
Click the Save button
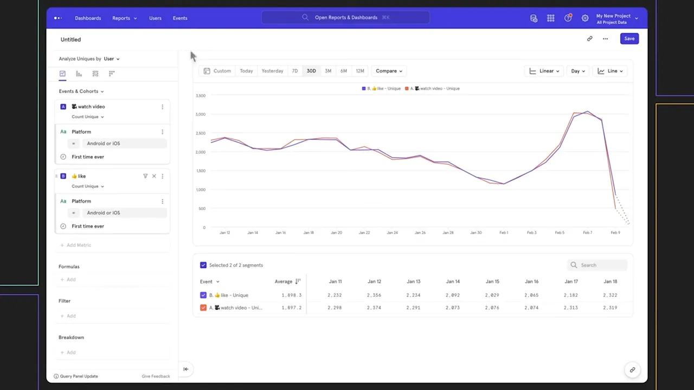[629, 38]
